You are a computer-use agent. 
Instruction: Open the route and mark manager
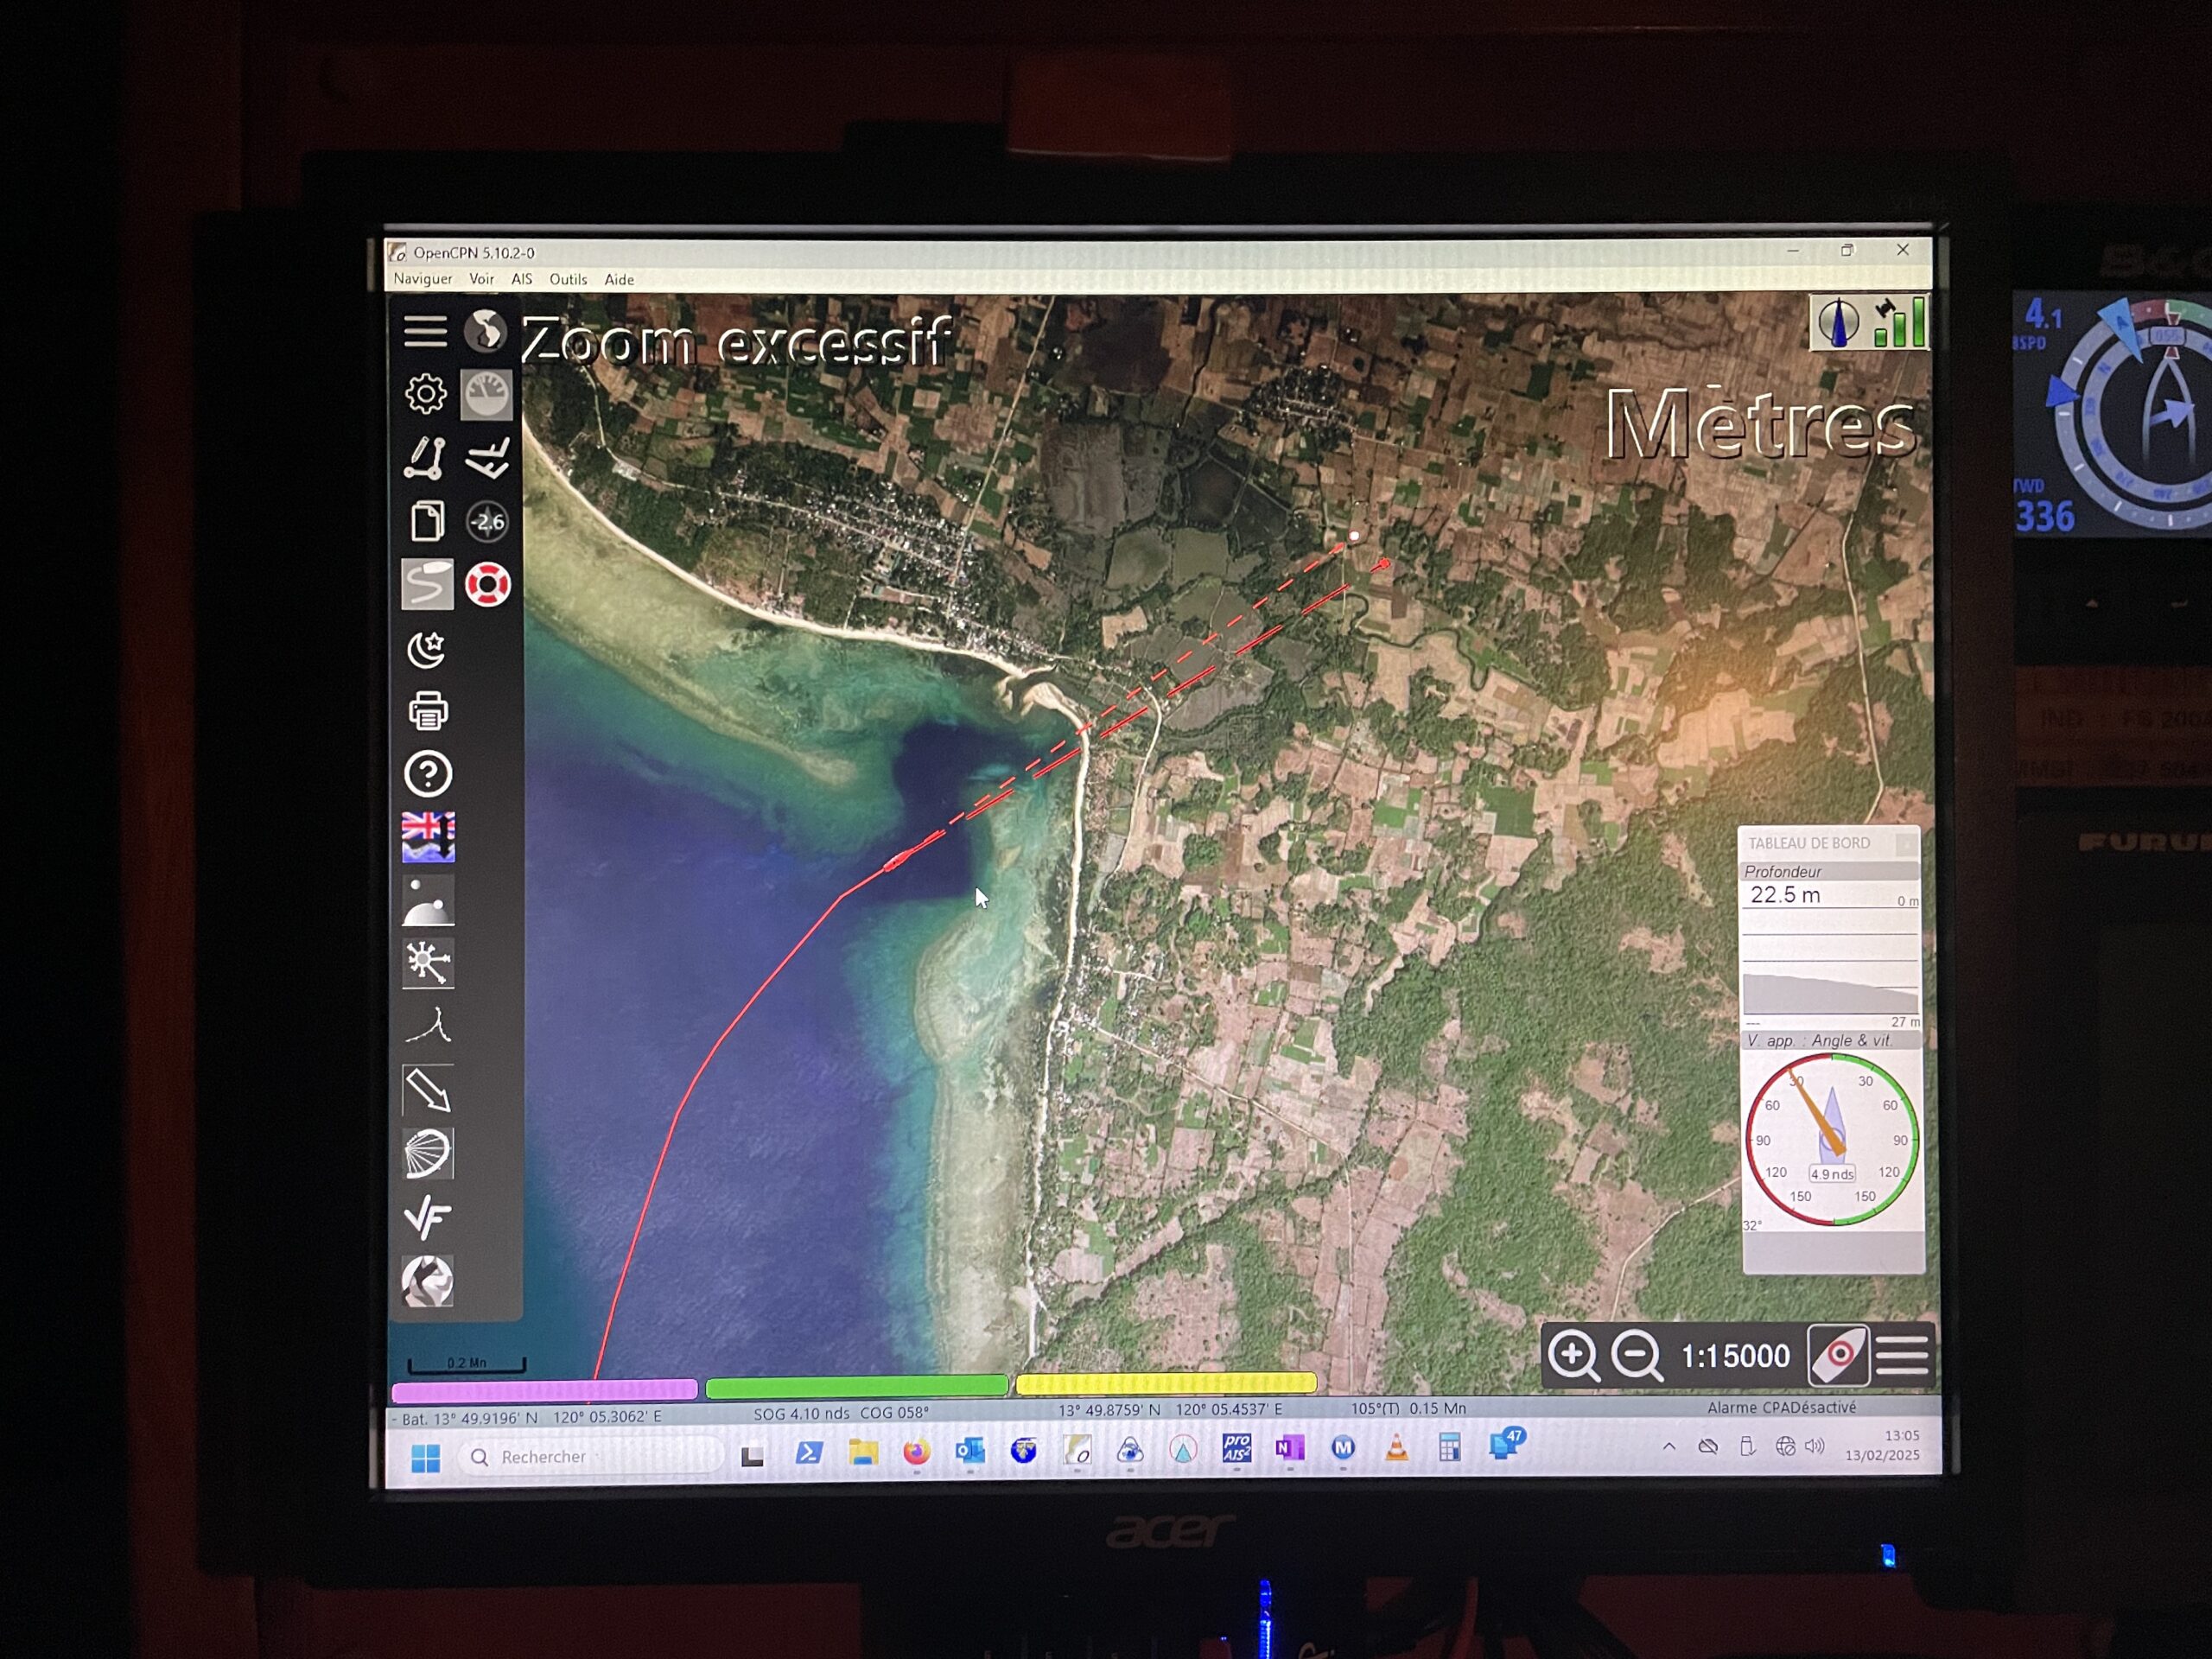pyautogui.click(x=427, y=521)
